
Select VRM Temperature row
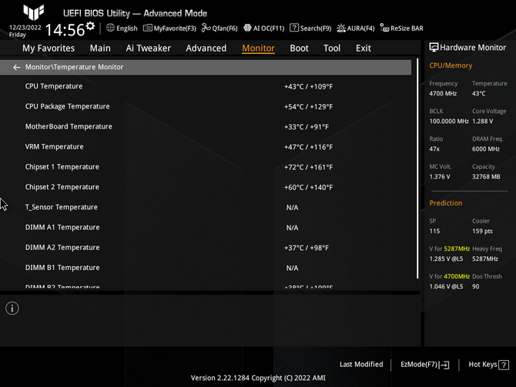[206, 147]
